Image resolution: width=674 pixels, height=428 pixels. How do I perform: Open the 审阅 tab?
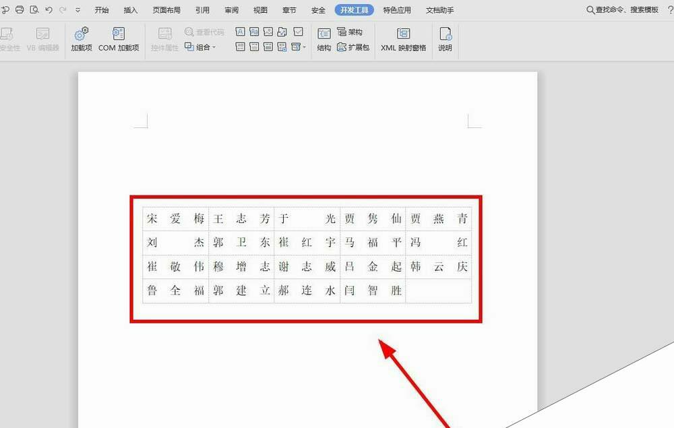click(x=231, y=10)
